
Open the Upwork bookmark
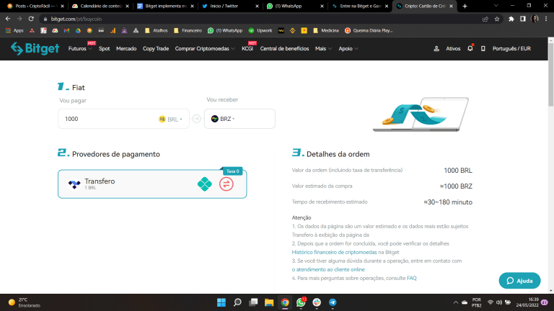[x=260, y=31]
